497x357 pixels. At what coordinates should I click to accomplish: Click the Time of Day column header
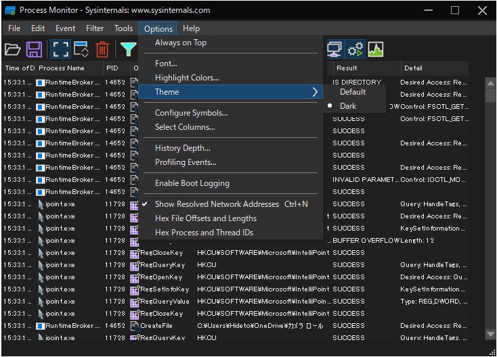(19, 68)
